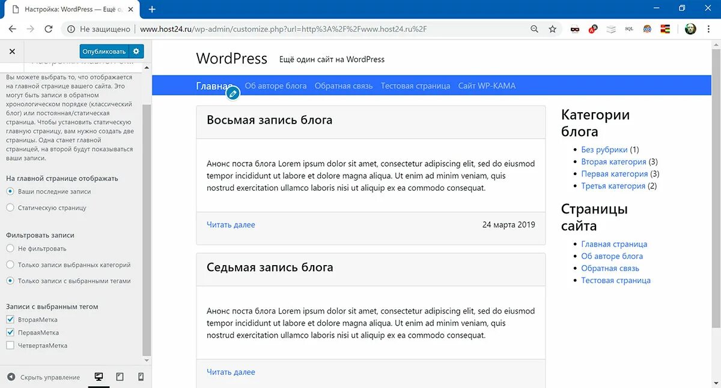Image resolution: width=721 pixels, height=388 pixels.
Task: Switch to tablet preview mode
Action: [x=120, y=377]
